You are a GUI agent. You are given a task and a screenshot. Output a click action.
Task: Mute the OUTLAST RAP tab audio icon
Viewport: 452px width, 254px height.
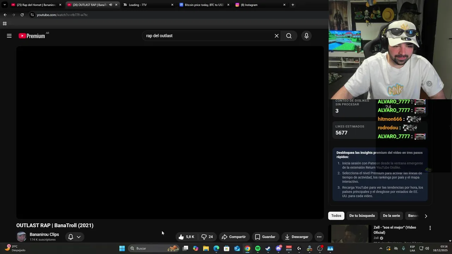point(111,5)
